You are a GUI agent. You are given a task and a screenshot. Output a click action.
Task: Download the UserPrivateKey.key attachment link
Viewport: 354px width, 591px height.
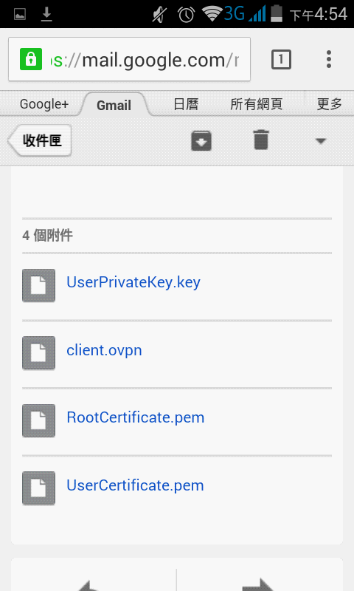(133, 282)
